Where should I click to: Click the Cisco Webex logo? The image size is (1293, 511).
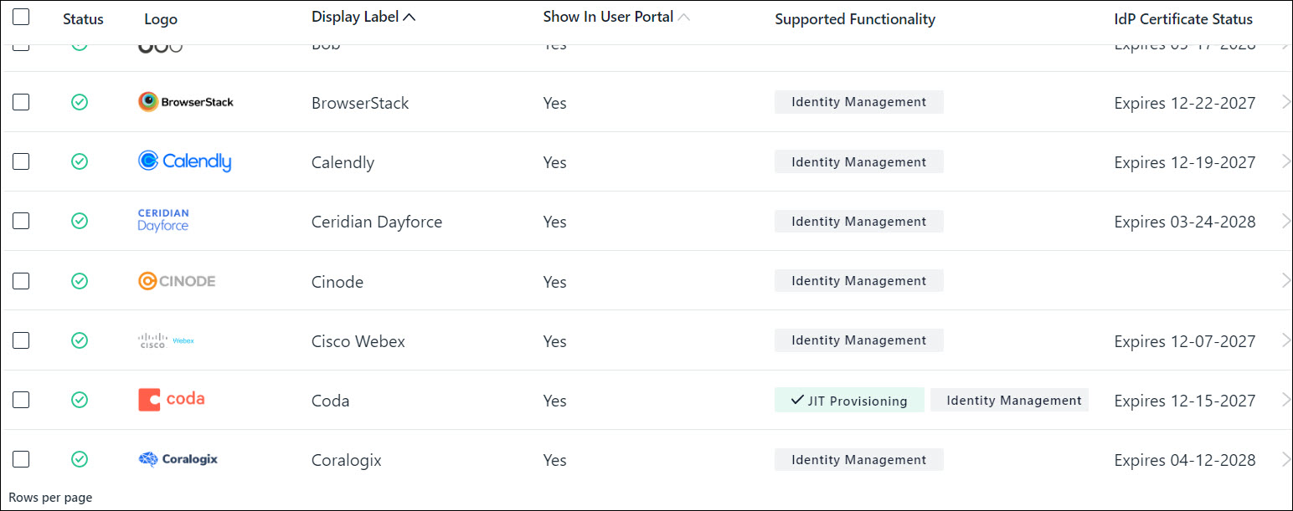click(166, 340)
